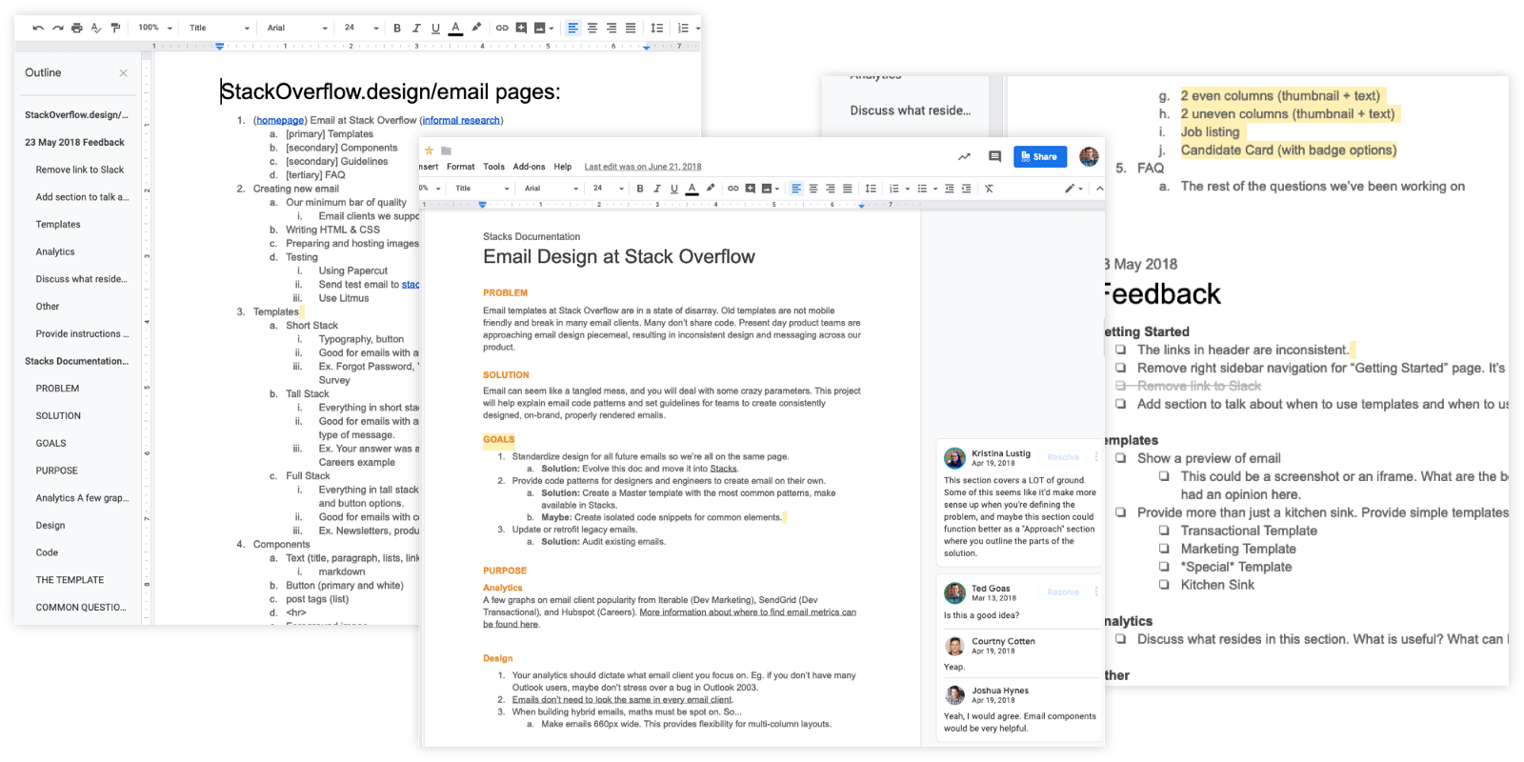1524x762 pixels.
Task: Open the 'homepage' link in left document
Action: click(x=280, y=120)
